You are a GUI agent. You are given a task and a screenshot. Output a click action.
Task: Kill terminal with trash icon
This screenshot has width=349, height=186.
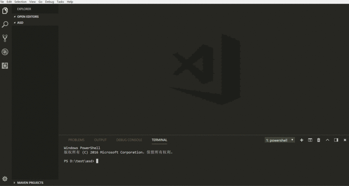coord(319,140)
